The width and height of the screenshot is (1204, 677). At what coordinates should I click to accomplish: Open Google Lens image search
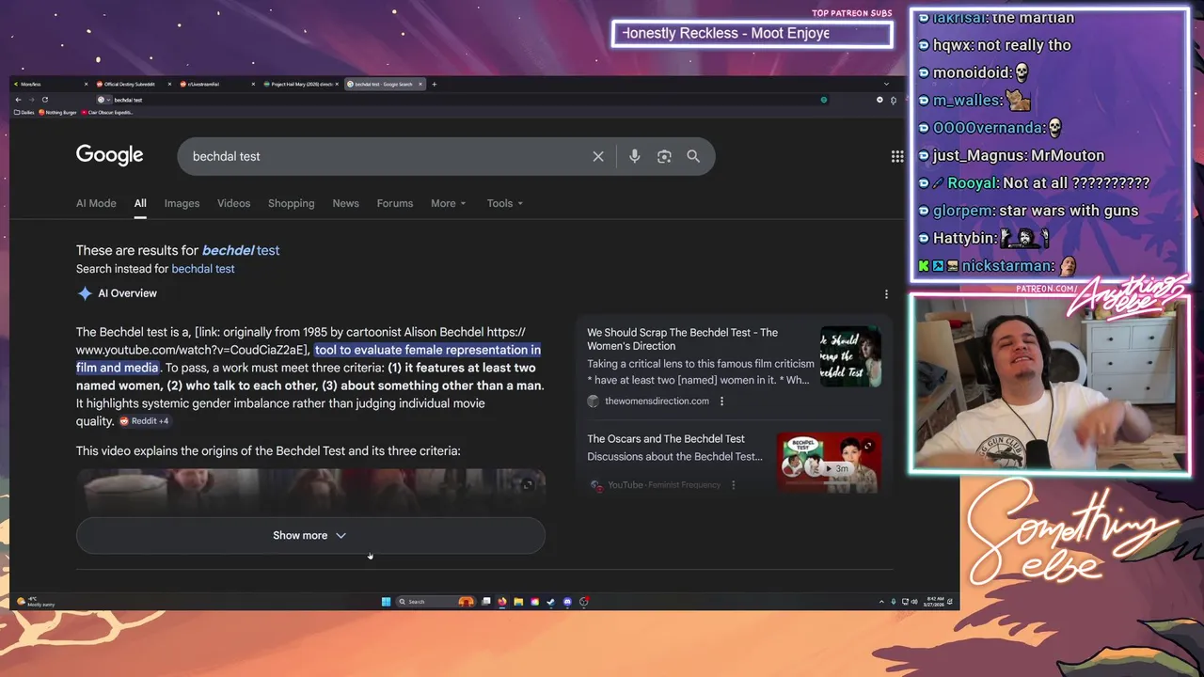click(664, 156)
